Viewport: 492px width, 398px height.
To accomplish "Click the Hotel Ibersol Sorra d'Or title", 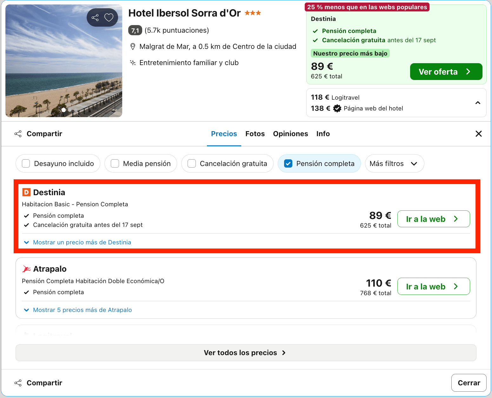I will coord(184,13).
